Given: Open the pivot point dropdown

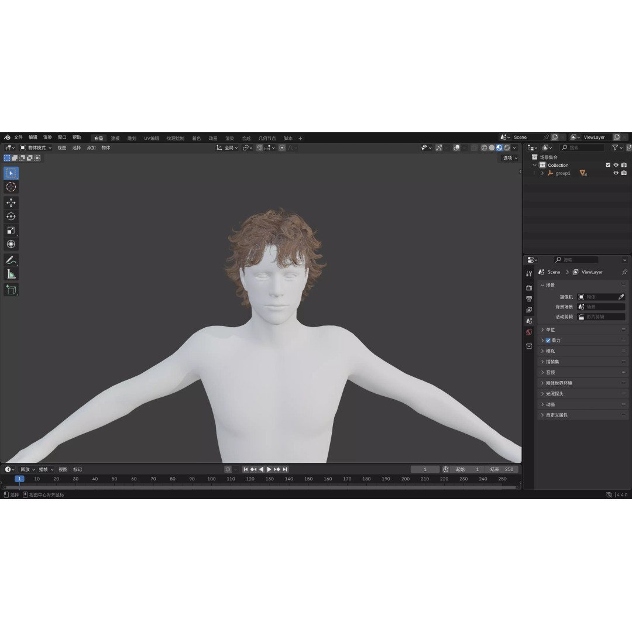Looking at the screenshot, I should click(247, 148).
